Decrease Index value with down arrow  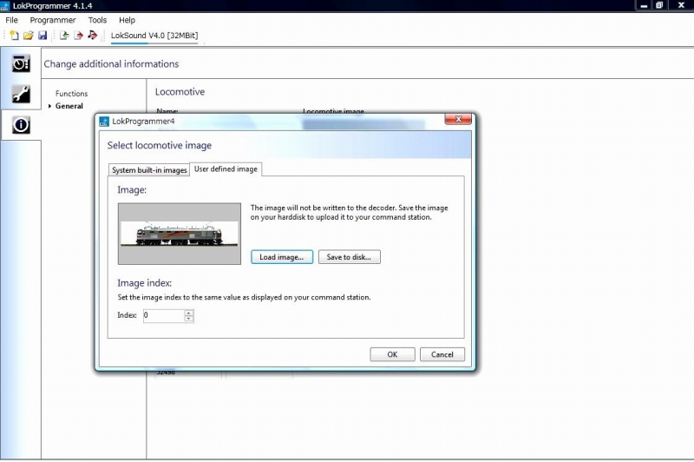click(189, 319)
